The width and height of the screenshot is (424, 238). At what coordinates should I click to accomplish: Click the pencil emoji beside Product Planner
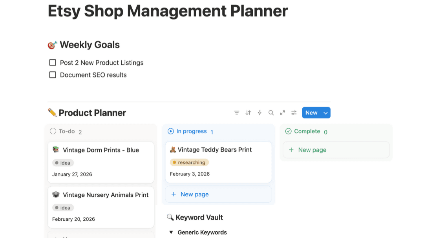[52, 113]
